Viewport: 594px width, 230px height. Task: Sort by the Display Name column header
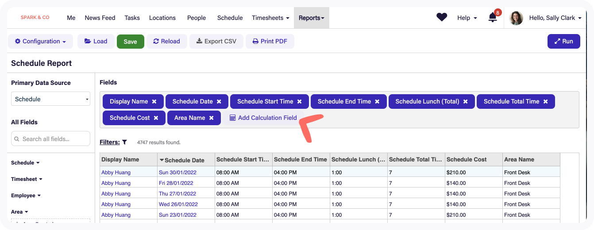point(128,160)
